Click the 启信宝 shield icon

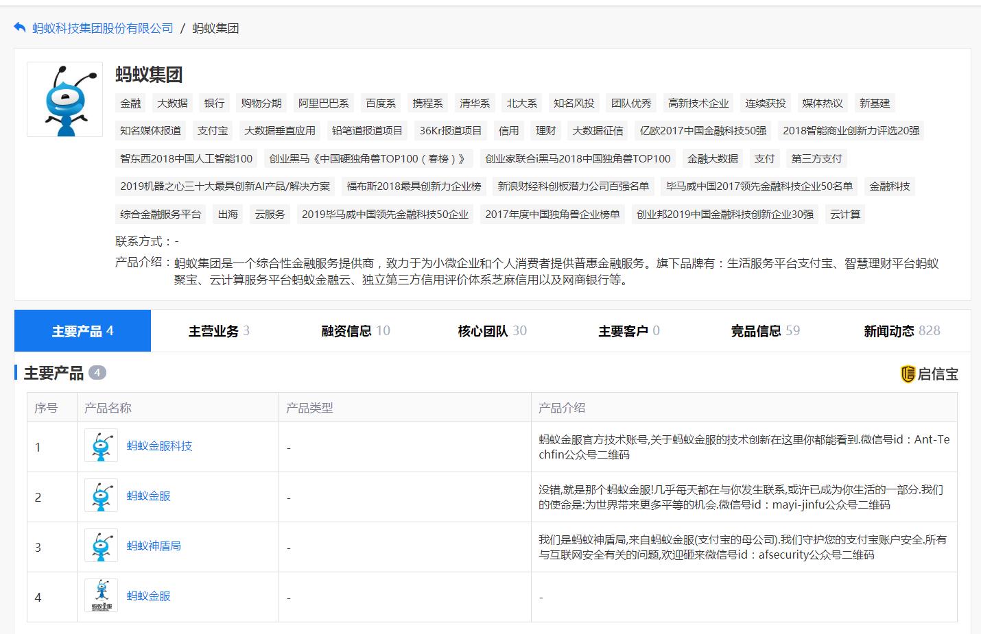pyautogui.click(x=908, y=374)
